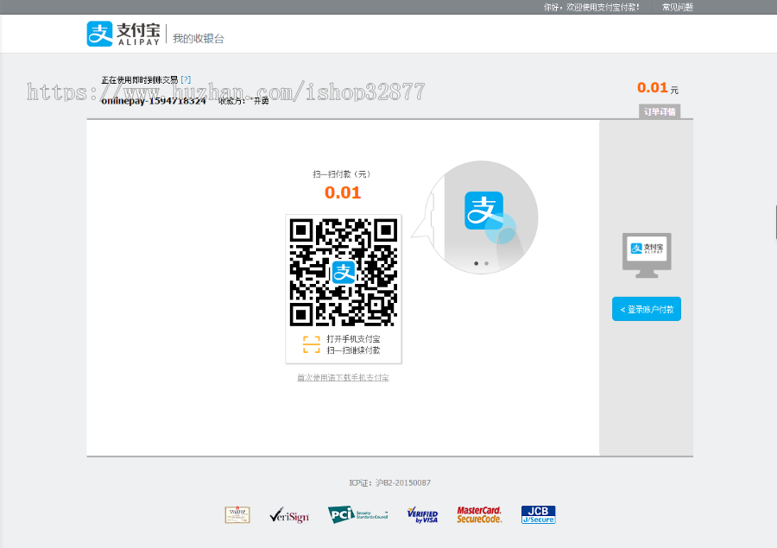Click the top-right 0.01 元 amount
The width and height of the screenshot is (777, 548).
[658, 88]
